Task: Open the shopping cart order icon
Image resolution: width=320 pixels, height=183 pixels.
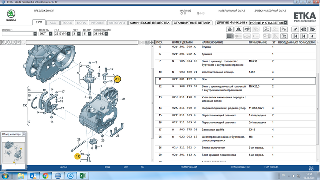Action: coord(284,36)
